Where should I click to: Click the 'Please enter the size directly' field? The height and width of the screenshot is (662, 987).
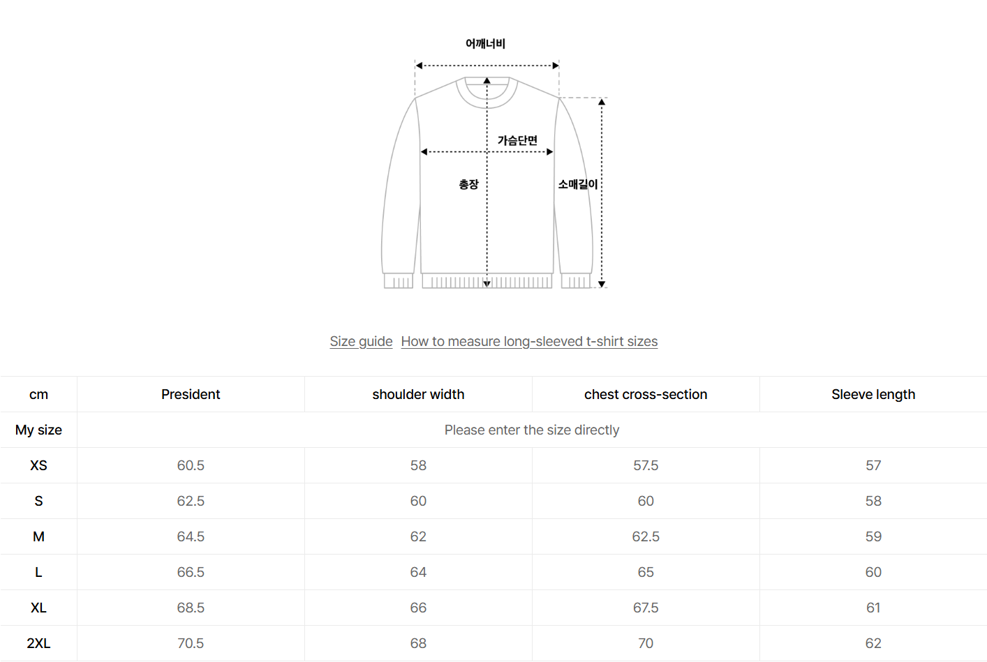point(531,430)
